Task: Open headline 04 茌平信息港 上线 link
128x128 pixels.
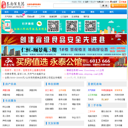Action: click(85, 74)
